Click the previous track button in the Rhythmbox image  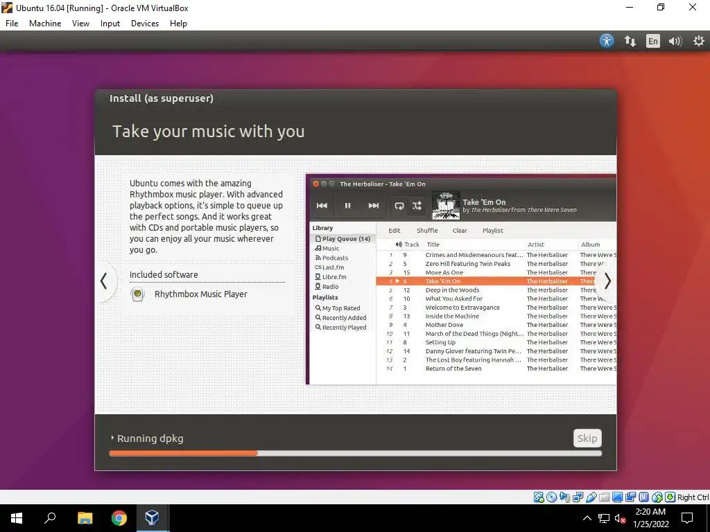coord(322,205)
